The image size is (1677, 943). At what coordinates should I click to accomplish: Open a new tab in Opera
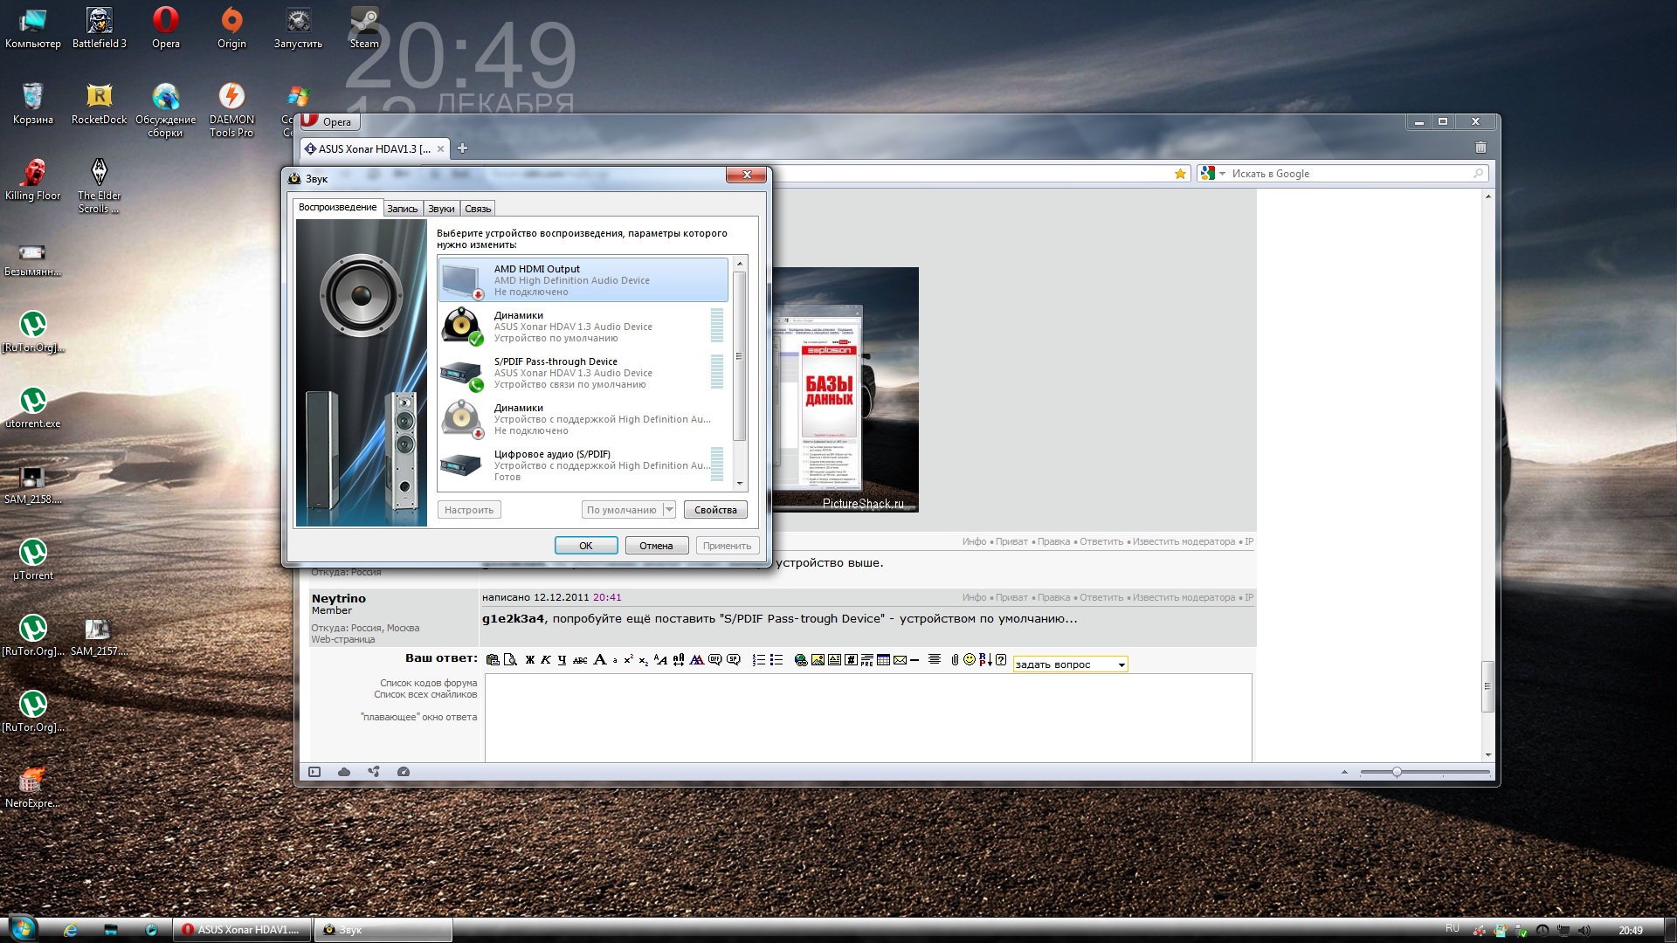click(x=463, y=148)
